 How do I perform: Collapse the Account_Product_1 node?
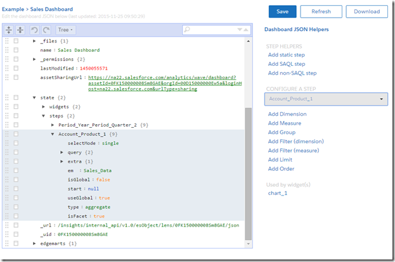point(53,134)
